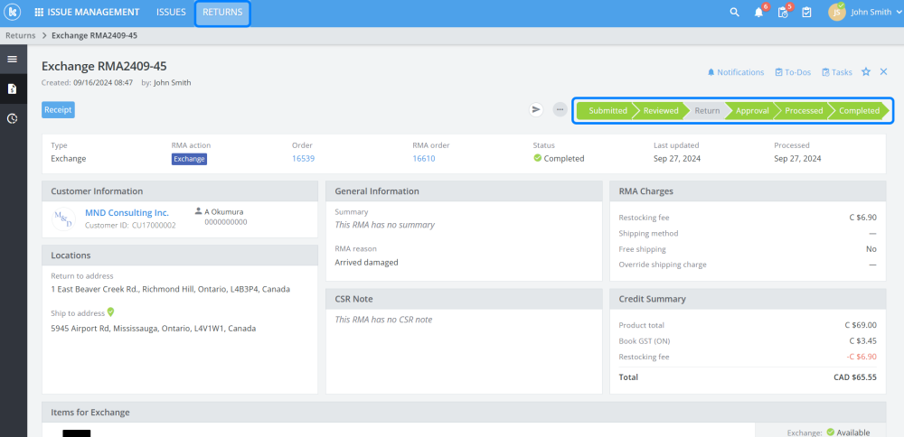Select the Completed workflow stage
Image resolution: width=904 pixels, height=437 pixels.
[859, 110]
